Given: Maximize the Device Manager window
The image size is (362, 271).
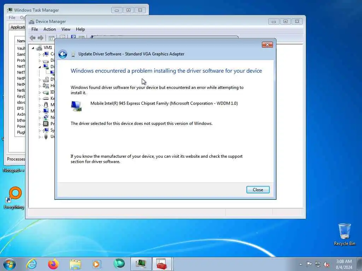Looking at the screenshot, I should pos(285,22).
